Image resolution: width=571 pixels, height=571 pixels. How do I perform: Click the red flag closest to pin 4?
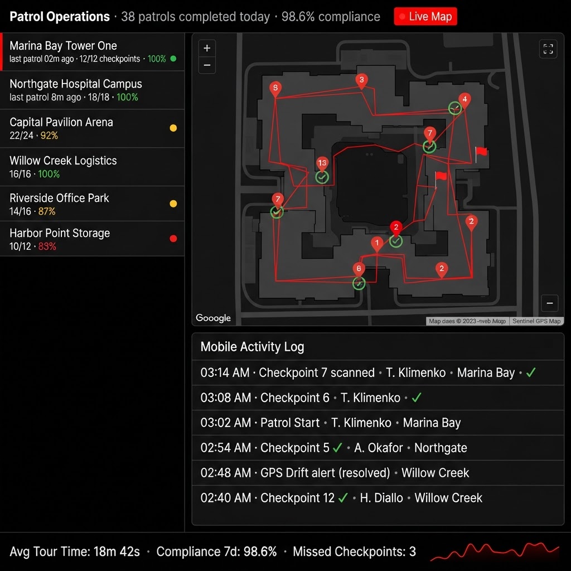coord(481,153)
